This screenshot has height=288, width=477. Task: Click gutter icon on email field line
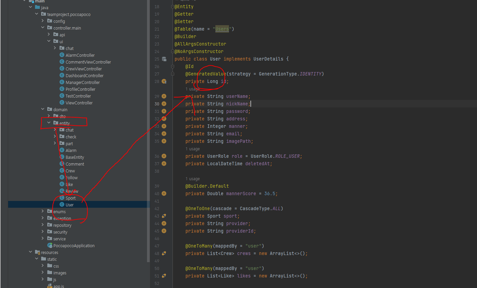[x=164, y=134]
